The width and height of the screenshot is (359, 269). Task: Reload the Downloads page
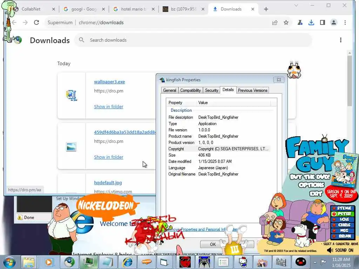pos(36,22)
